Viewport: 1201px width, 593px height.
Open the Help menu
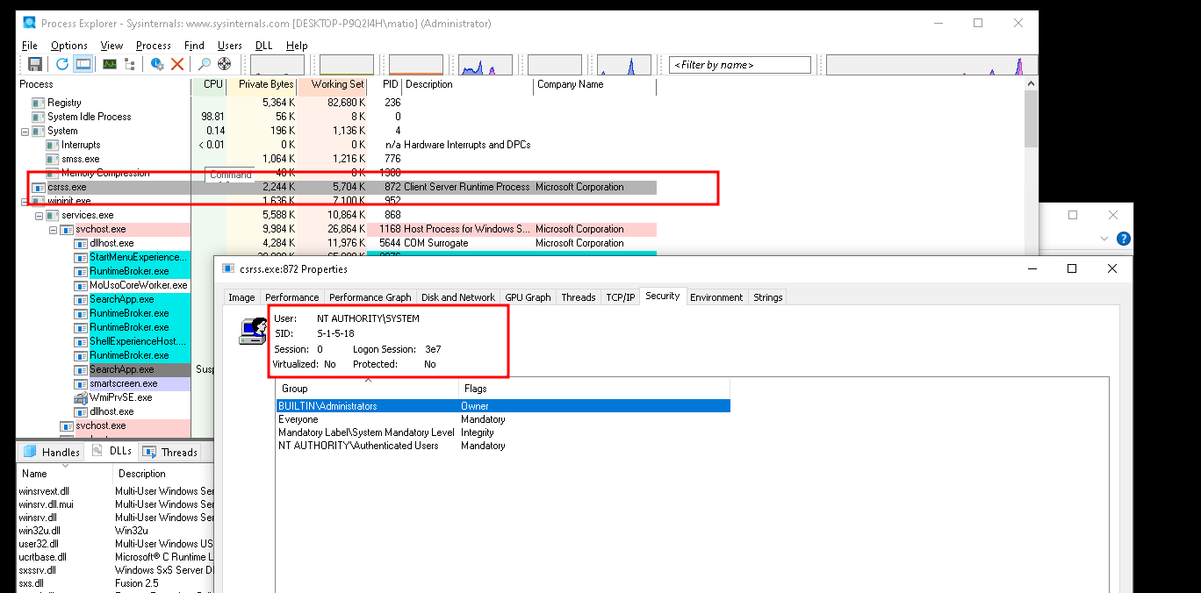pos(297,46)
